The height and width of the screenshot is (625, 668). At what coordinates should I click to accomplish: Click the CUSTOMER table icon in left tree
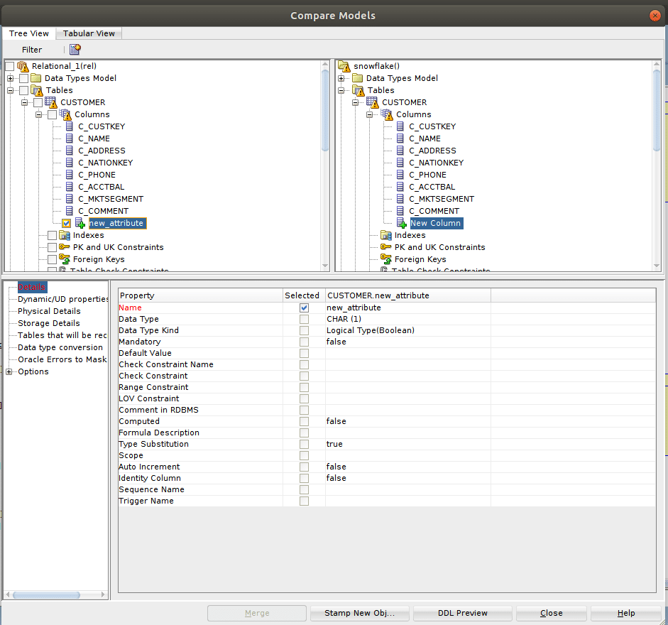[x=50, y=102]
